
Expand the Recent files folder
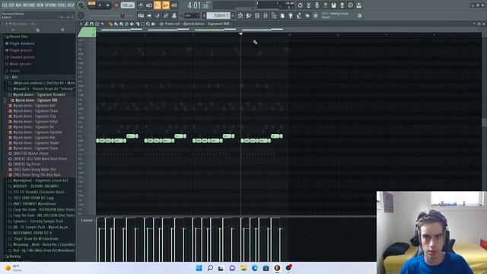tap(18, 37)
